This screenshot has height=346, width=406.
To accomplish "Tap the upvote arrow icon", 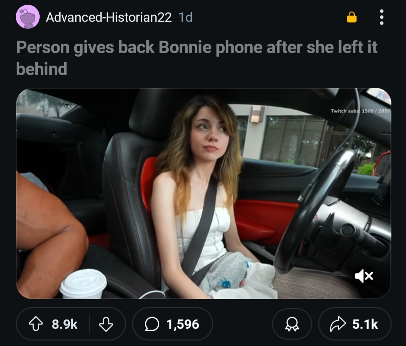I will pyautogui.click(x=35, y=324).
